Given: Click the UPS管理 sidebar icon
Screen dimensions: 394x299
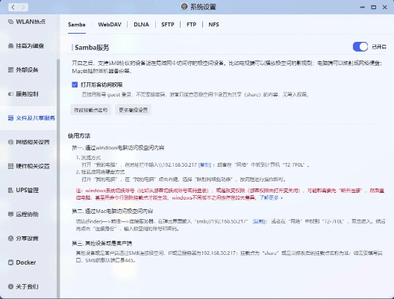Looking at the screenshot, I should point(10,190).
